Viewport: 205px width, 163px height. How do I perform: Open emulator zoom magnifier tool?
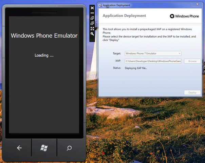[92, 34]
